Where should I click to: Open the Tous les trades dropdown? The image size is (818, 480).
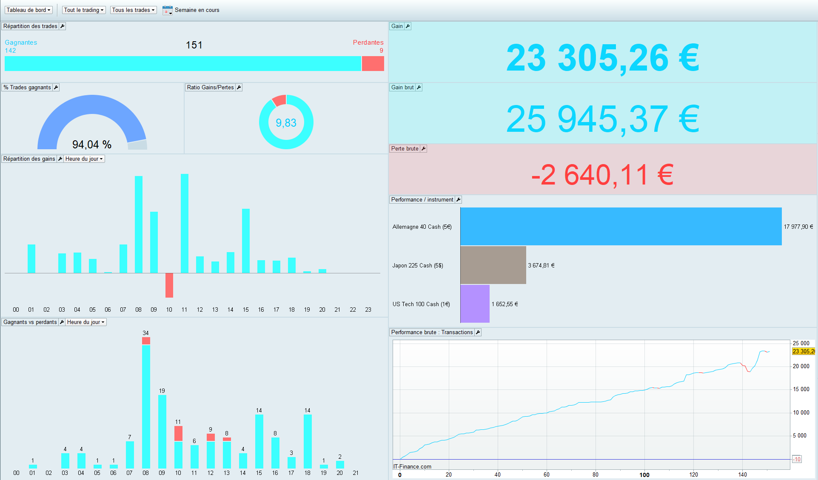[133, 10]
